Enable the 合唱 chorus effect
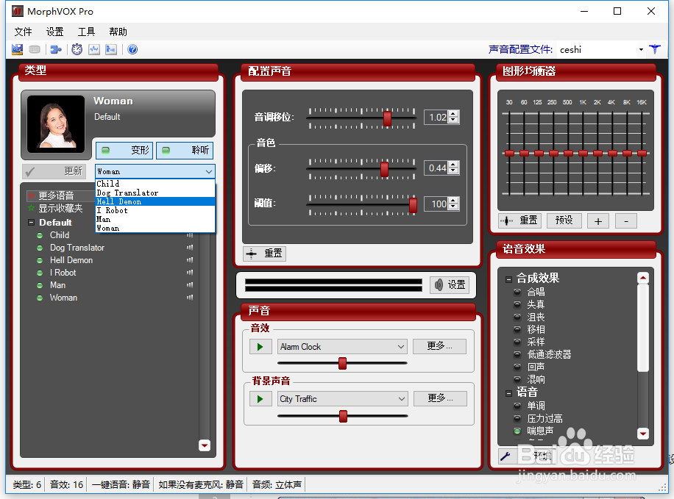Image resolution: width=674 pixels, height=499 pixels. 517,292
